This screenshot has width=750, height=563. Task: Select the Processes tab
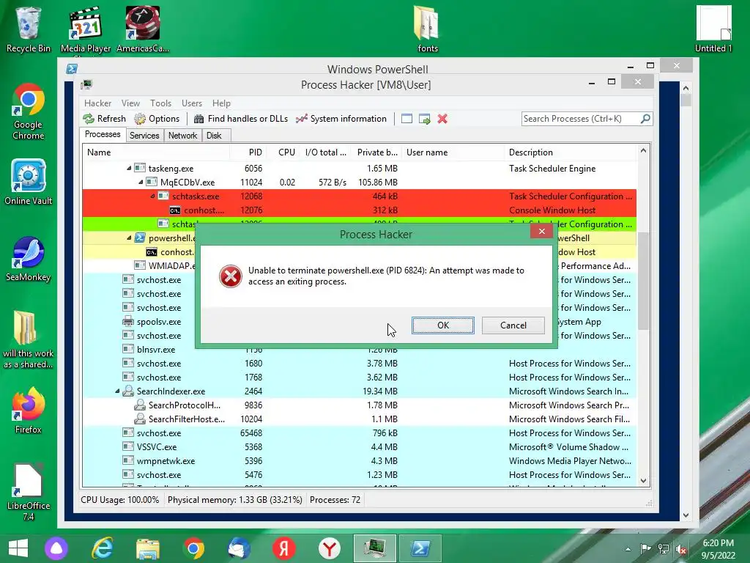coord(103,135)
